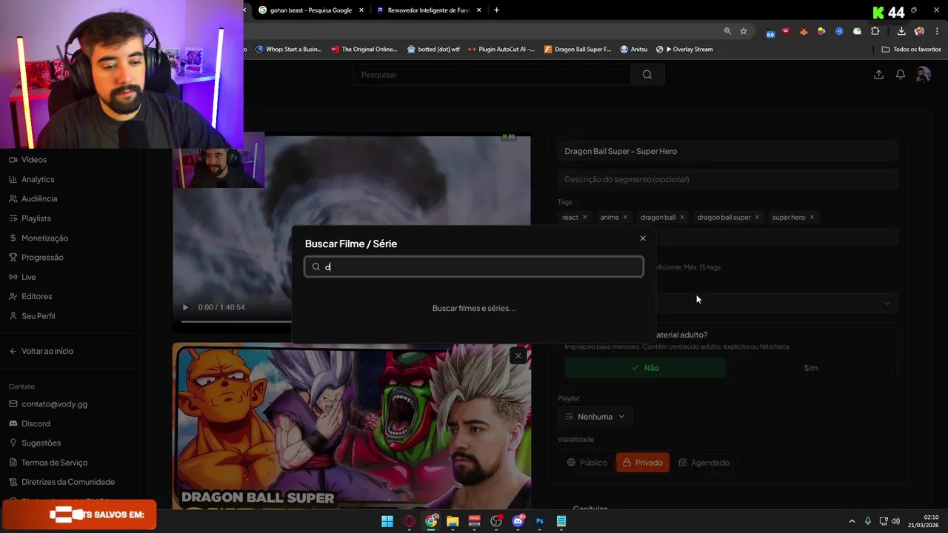Image resolution: width=948 pixels, height=533 pixels.
Task: Open File Explorer from the taskbar
Action: pos(453,521)
